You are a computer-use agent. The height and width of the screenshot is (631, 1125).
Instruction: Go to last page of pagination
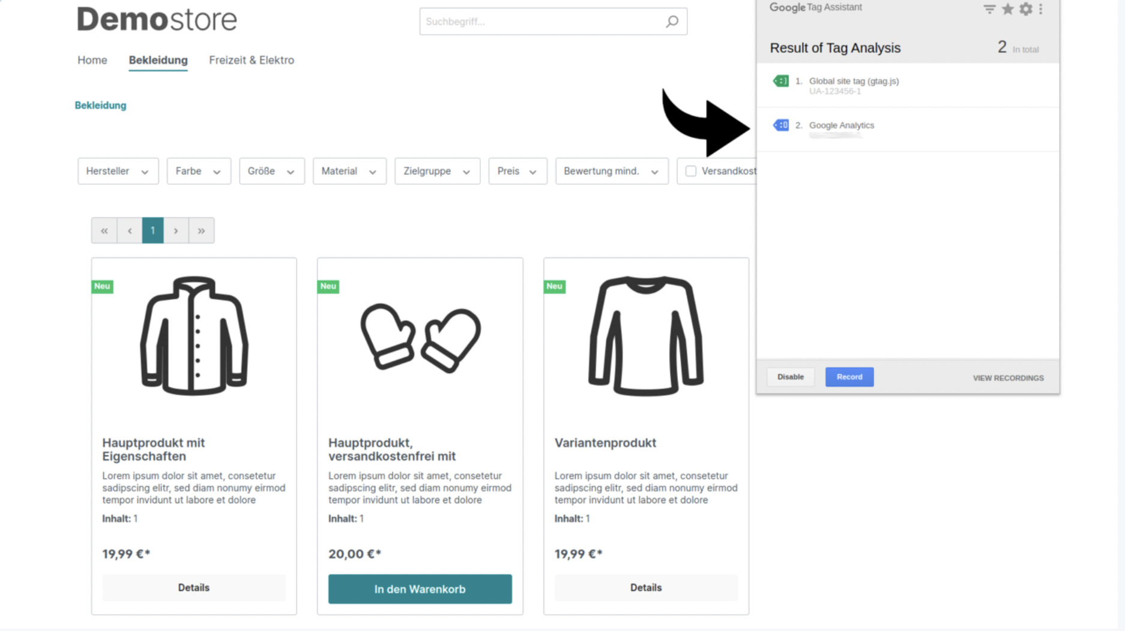201,230
